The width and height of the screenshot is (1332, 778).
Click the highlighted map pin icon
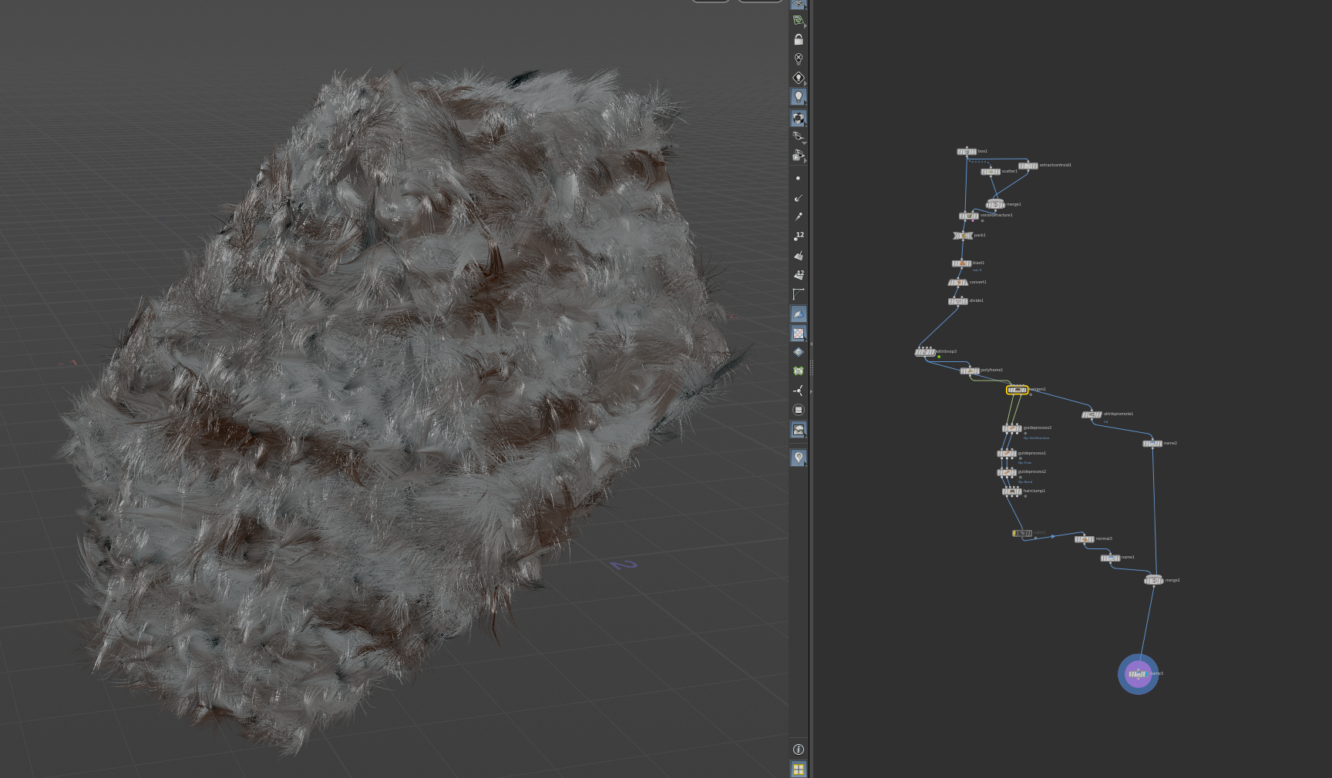click(799, 458)
